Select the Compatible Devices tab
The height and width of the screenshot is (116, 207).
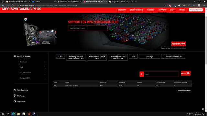pos(173,56)
